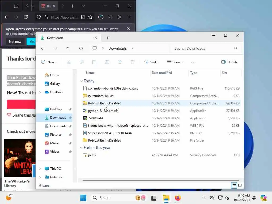Click the Cut scissors icon in Explorer toolbar

pyautogui.click(x=69, y=62)
